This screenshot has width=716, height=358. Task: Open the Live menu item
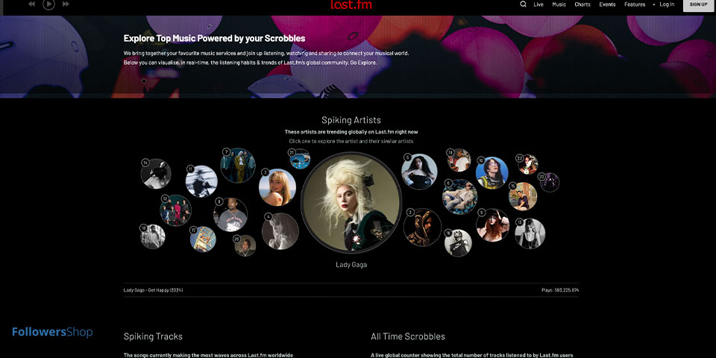click(x=538, y=4)
